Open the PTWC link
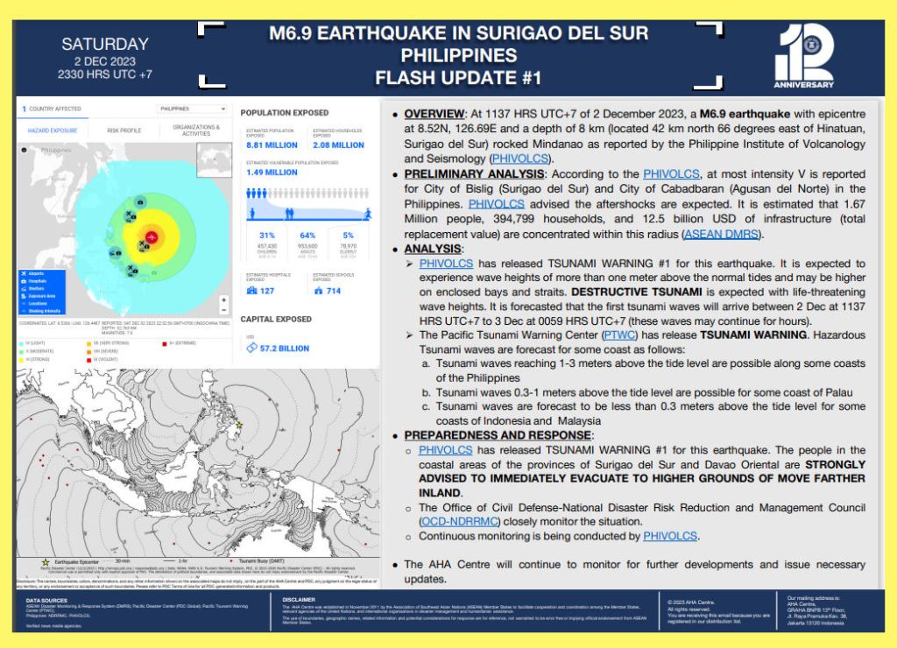Screen dimensions: 897x648 [x=614, y=335]
